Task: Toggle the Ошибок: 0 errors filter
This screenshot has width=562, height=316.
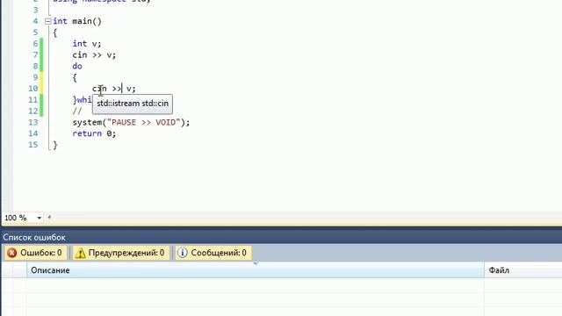Action: pos(35,253)
